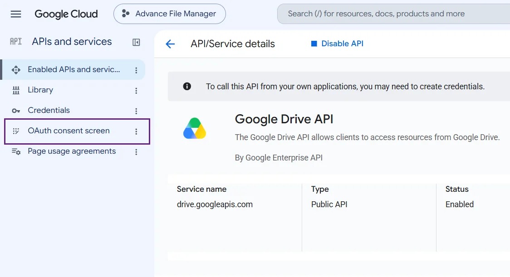The width and height of the screenshot is (510, 277).
Task: Click the Google Cloud logo
Action: pyautogui.click(x=66, y=14)
